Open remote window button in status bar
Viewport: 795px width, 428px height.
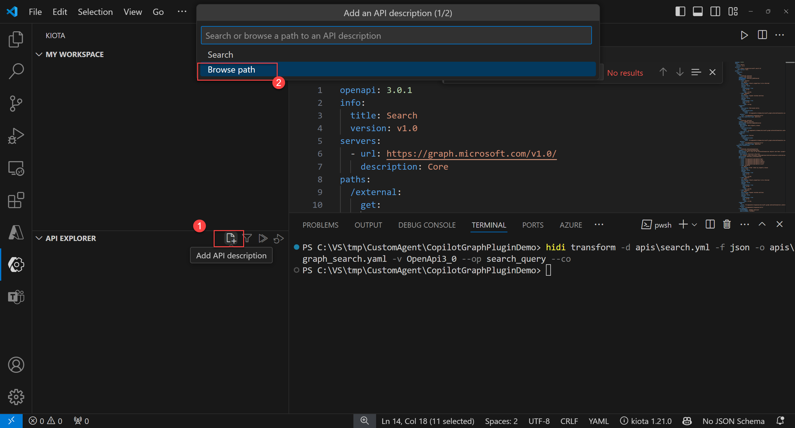pos(11,421)
